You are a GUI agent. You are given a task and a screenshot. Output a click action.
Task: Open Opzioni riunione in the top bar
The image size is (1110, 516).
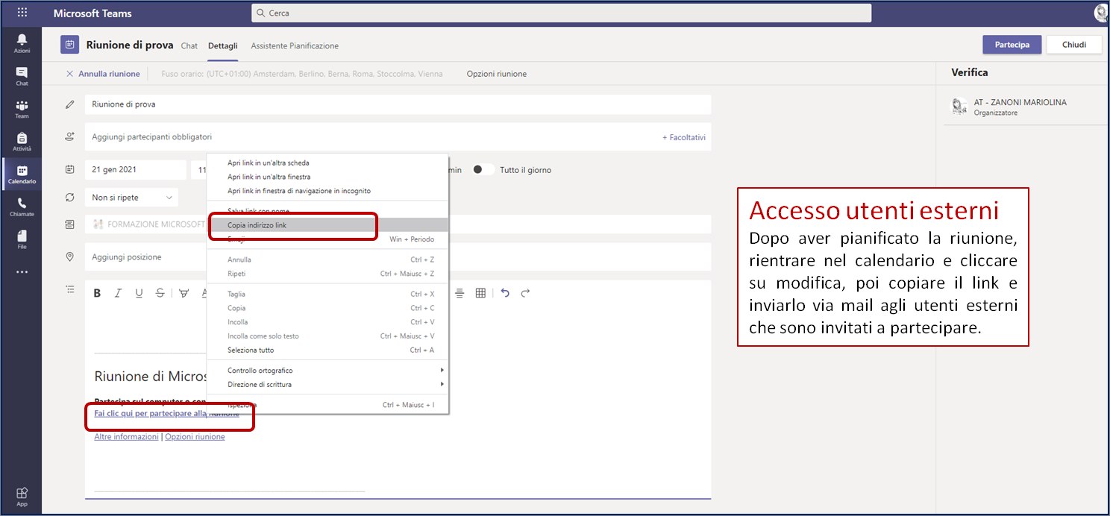tap(497, 74)
